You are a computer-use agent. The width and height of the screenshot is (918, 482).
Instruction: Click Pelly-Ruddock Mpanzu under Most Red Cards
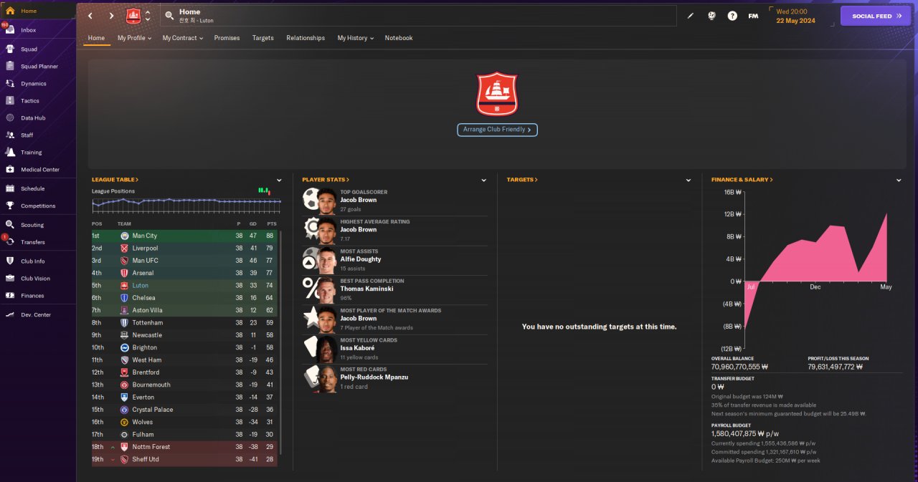[374, 377]
